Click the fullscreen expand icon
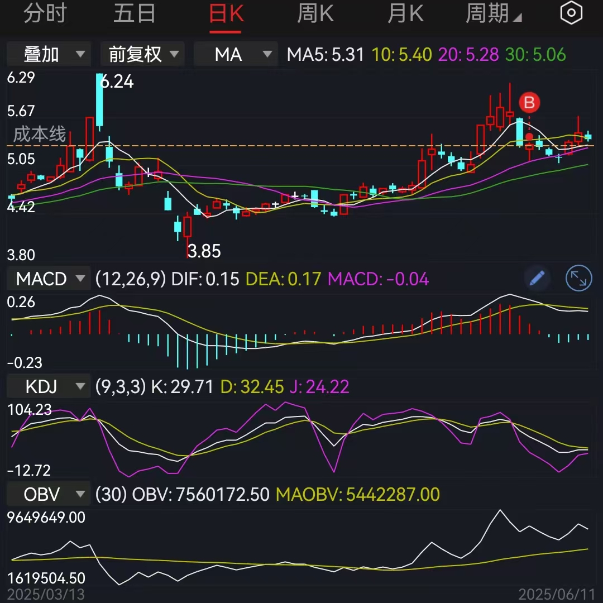This screenshot has height=603, width=603. [x=578, y=278]
